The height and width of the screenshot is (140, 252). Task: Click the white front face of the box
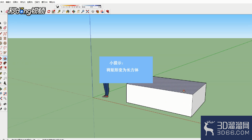click(159, 100)
